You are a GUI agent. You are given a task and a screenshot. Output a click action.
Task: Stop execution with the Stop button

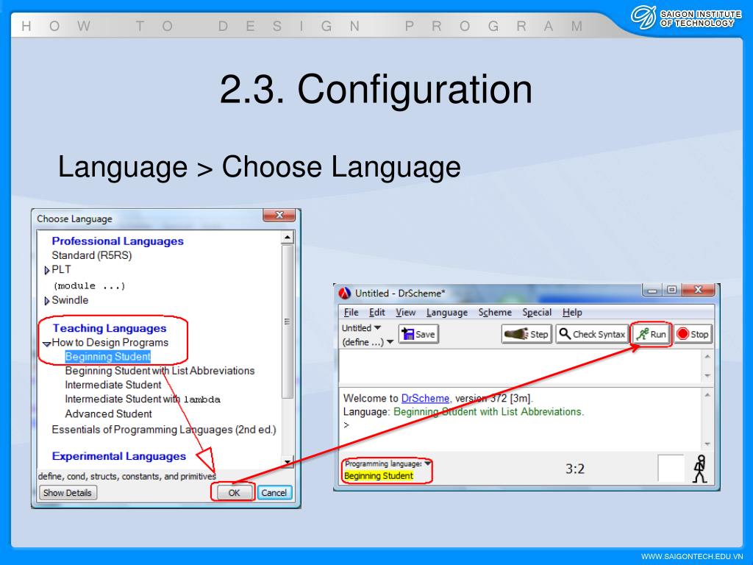693,334
